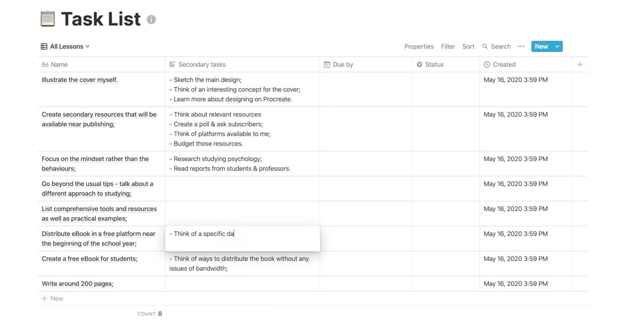Screen dimensions: 626x331
Task: Click the COUNT 8 calculation footer
Action: tap(150, 314)
